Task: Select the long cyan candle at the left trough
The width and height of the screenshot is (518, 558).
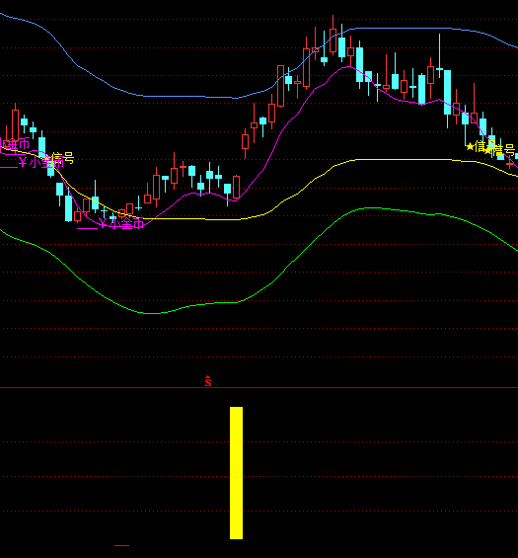Action: 68,208
